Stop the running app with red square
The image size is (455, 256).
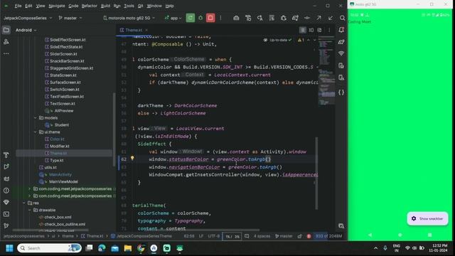point(210,18)
